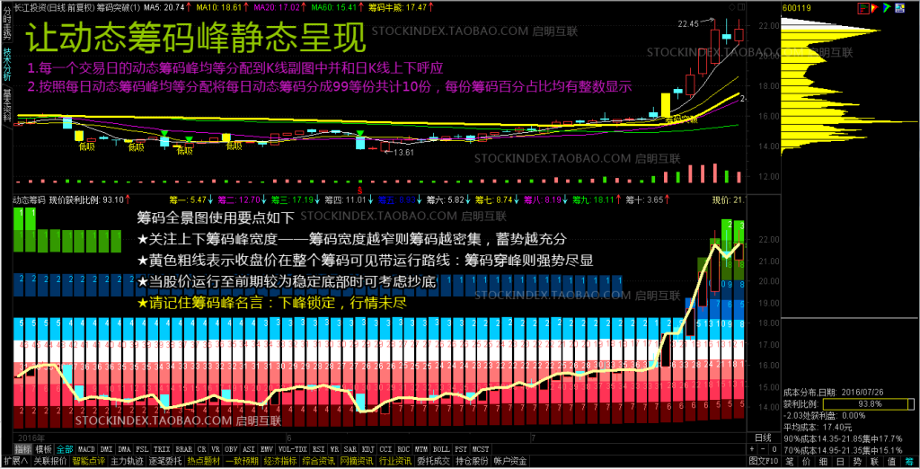Image resolution: width=920 pixels, height=469 pixels.
Task: Expand the 扩展 panel toggle
Action: (15, 462)
